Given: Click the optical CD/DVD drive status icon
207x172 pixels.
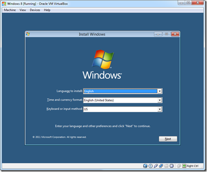Looking at the screenshot, I should tap(151, 166).
